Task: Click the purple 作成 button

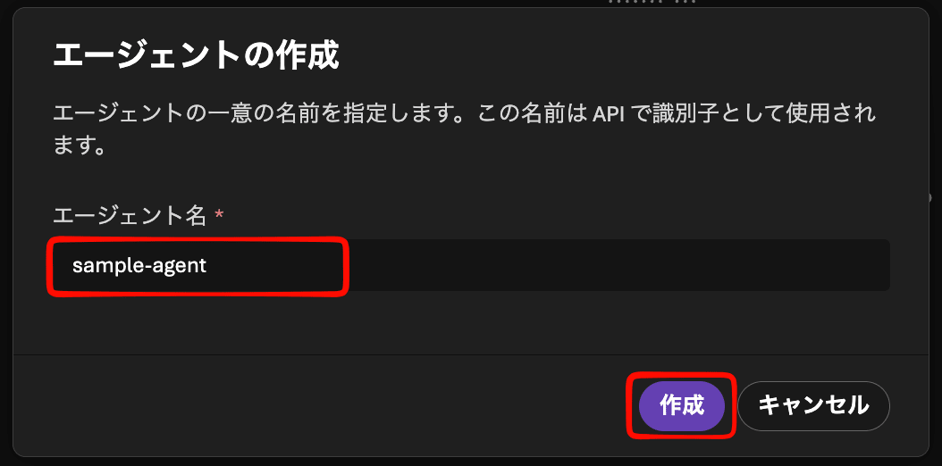Action: pyautogui.click(x=681, y=406)
